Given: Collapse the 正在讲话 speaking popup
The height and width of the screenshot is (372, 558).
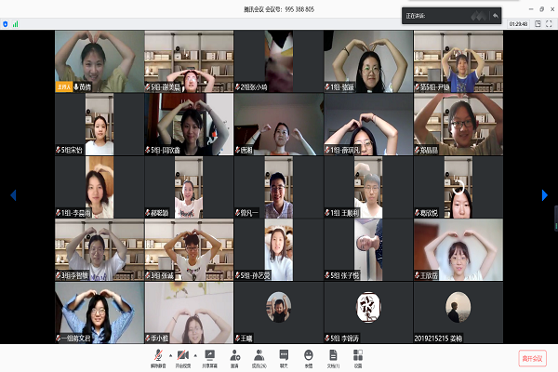Looking at the screenshot, I should 495,15.
